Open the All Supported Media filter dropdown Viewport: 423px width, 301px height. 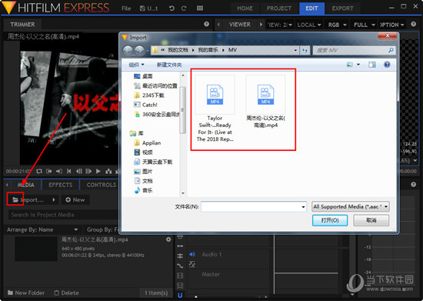coord(351,207)
